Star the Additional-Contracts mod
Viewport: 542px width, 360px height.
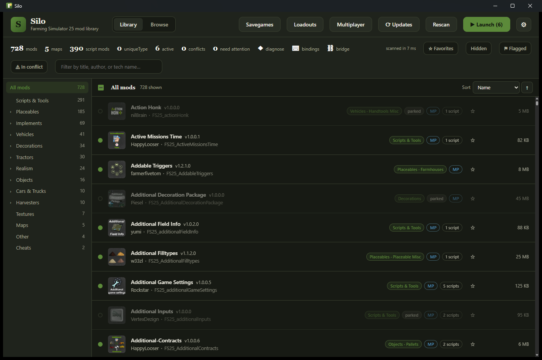coord(473,344)
